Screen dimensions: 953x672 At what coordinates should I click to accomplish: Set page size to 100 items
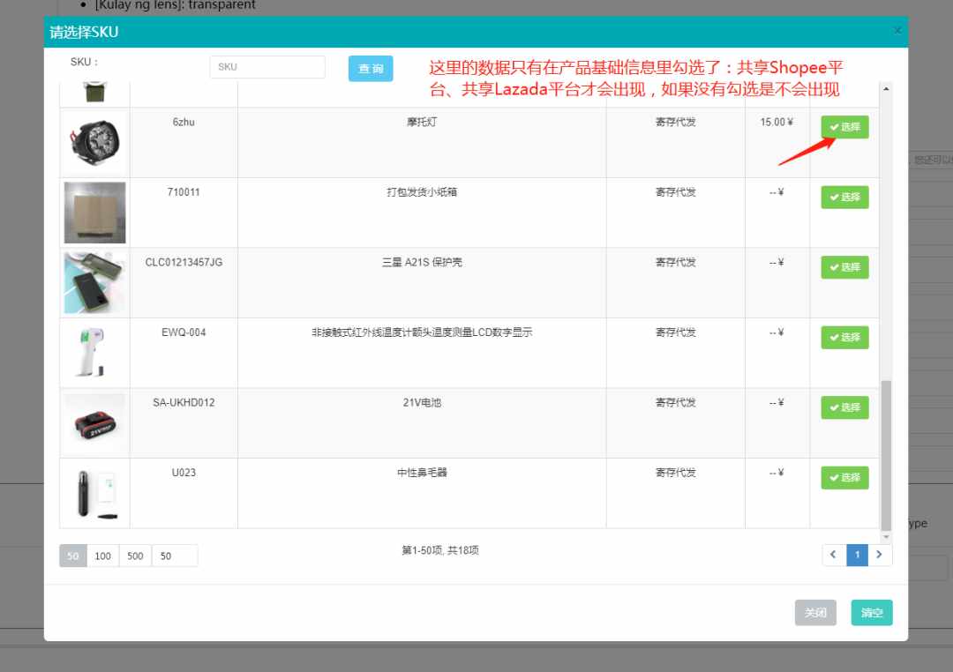(102, 556)
